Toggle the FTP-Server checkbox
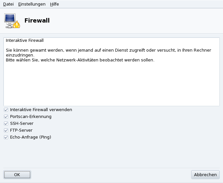Image resolution: width=223 pixels, height=183 pixels. pos(6,130)
